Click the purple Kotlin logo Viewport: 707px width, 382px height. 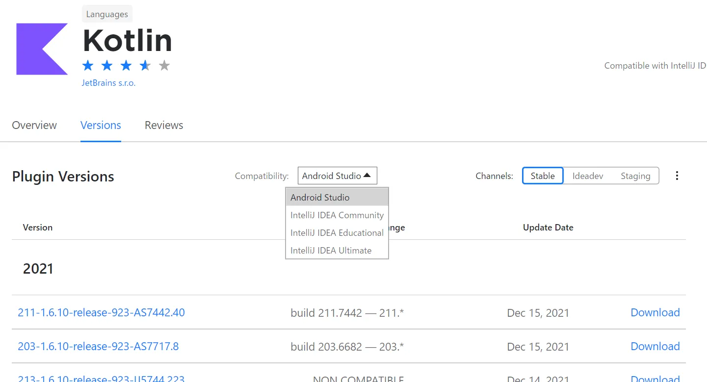click(42, 49)
